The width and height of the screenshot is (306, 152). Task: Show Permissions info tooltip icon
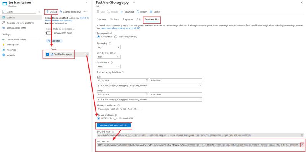coord(112,63)
